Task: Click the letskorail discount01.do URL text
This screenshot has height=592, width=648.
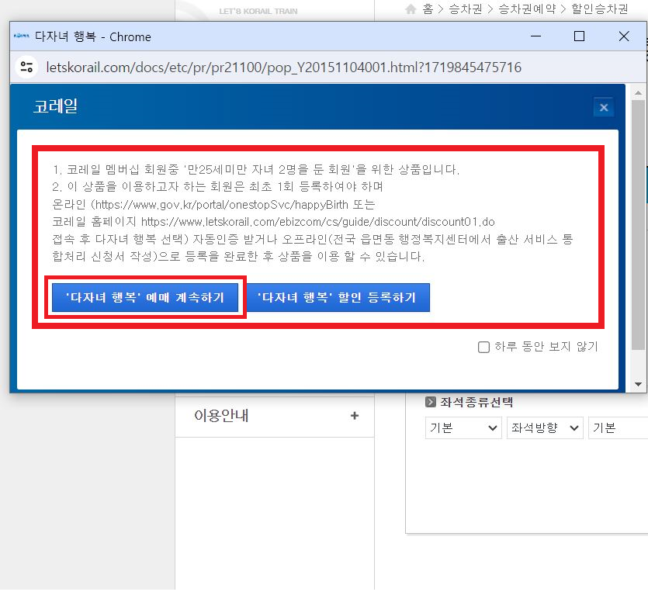Action: click(x=318, y=222)
